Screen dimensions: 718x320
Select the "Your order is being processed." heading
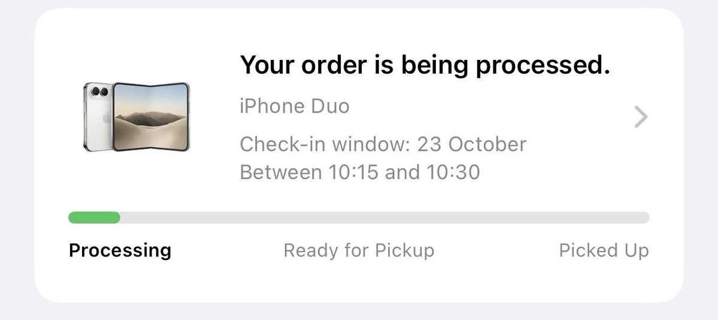coord(425,65)
